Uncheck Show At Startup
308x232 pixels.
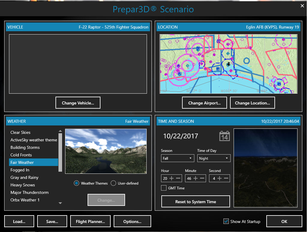226,221
